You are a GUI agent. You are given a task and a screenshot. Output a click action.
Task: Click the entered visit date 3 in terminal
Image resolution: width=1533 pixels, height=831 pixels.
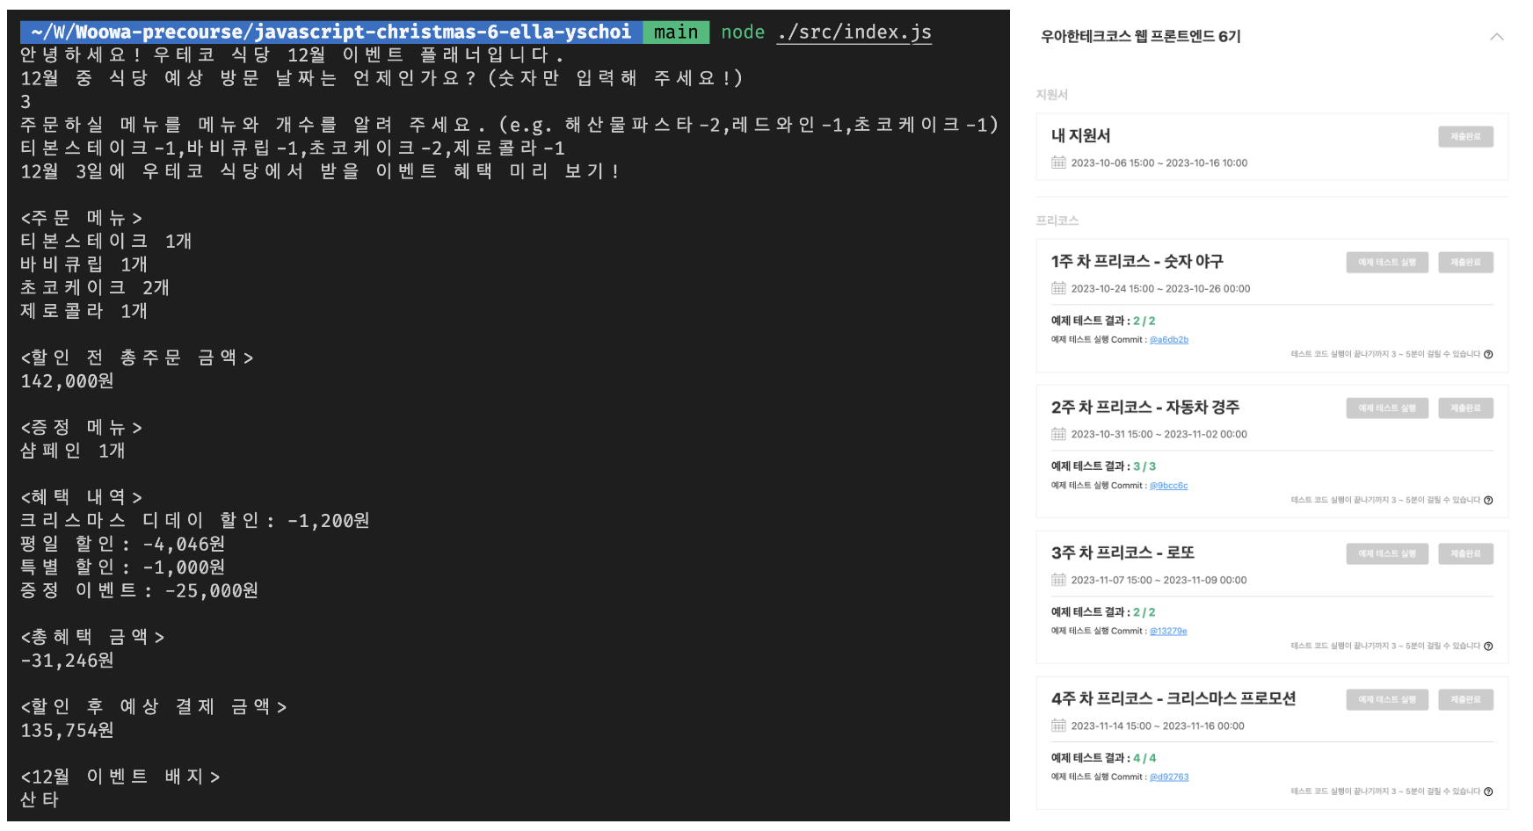coord(25,102)
